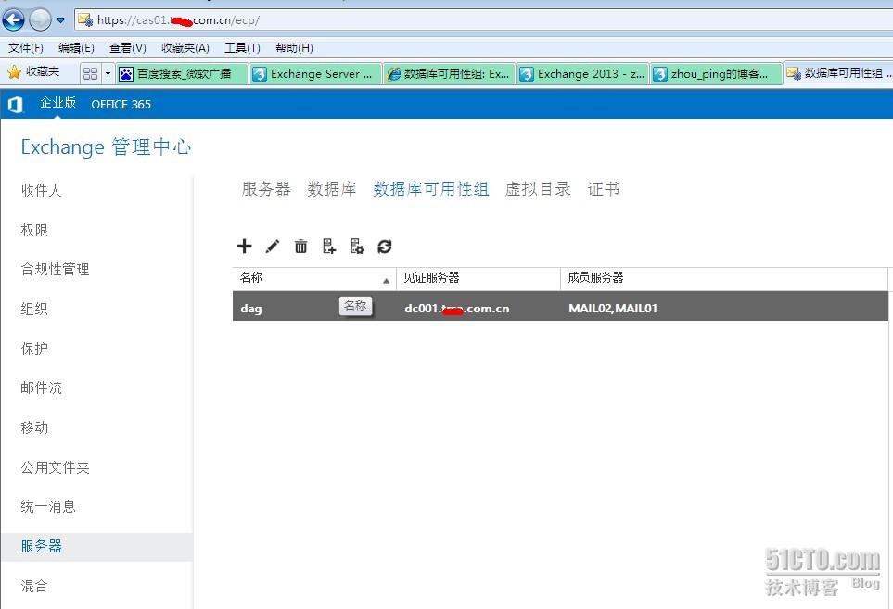
Task: Click the trash delete icon
Action: click(x=300, y=247)
